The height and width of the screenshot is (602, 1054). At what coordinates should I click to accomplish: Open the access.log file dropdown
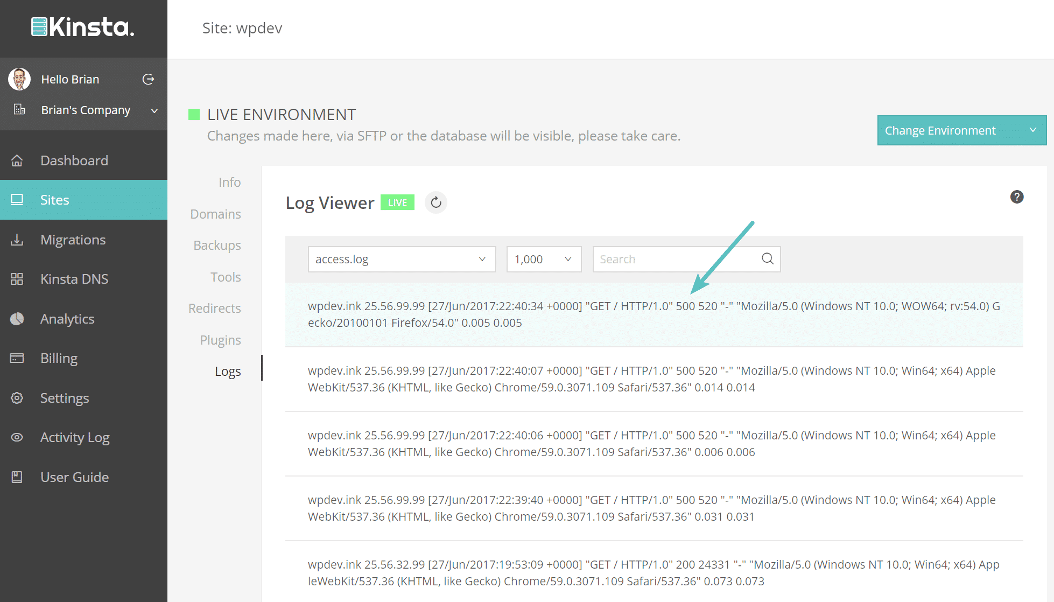tap(402, 259)
